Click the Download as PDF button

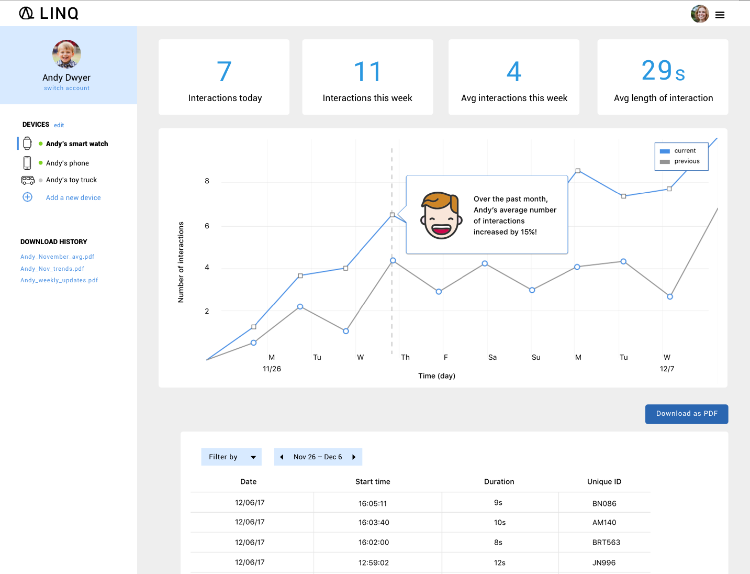tap(687, 414)
